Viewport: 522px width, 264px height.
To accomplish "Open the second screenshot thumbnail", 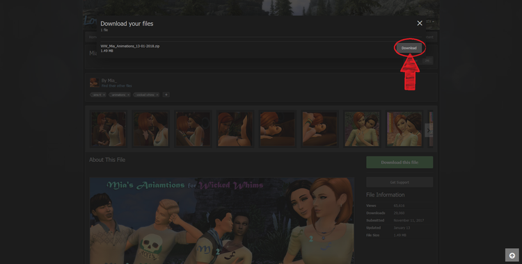I will (x=151, y=129).
